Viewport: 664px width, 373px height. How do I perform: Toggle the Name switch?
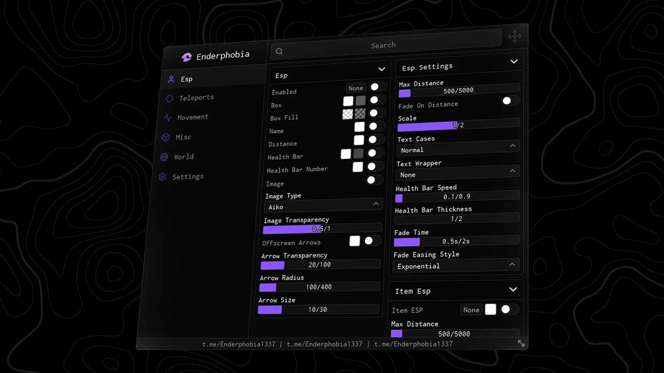pos(376,126)
